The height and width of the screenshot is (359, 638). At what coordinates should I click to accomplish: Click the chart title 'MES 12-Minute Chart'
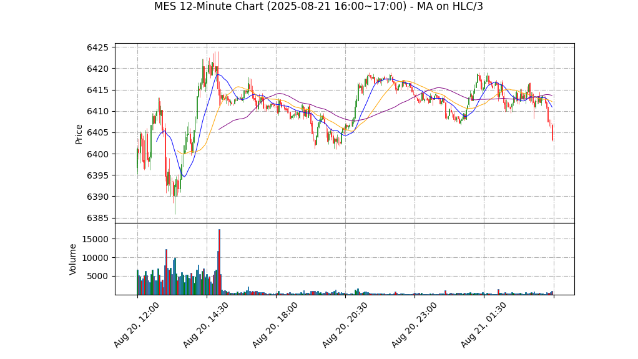[318, 6]
